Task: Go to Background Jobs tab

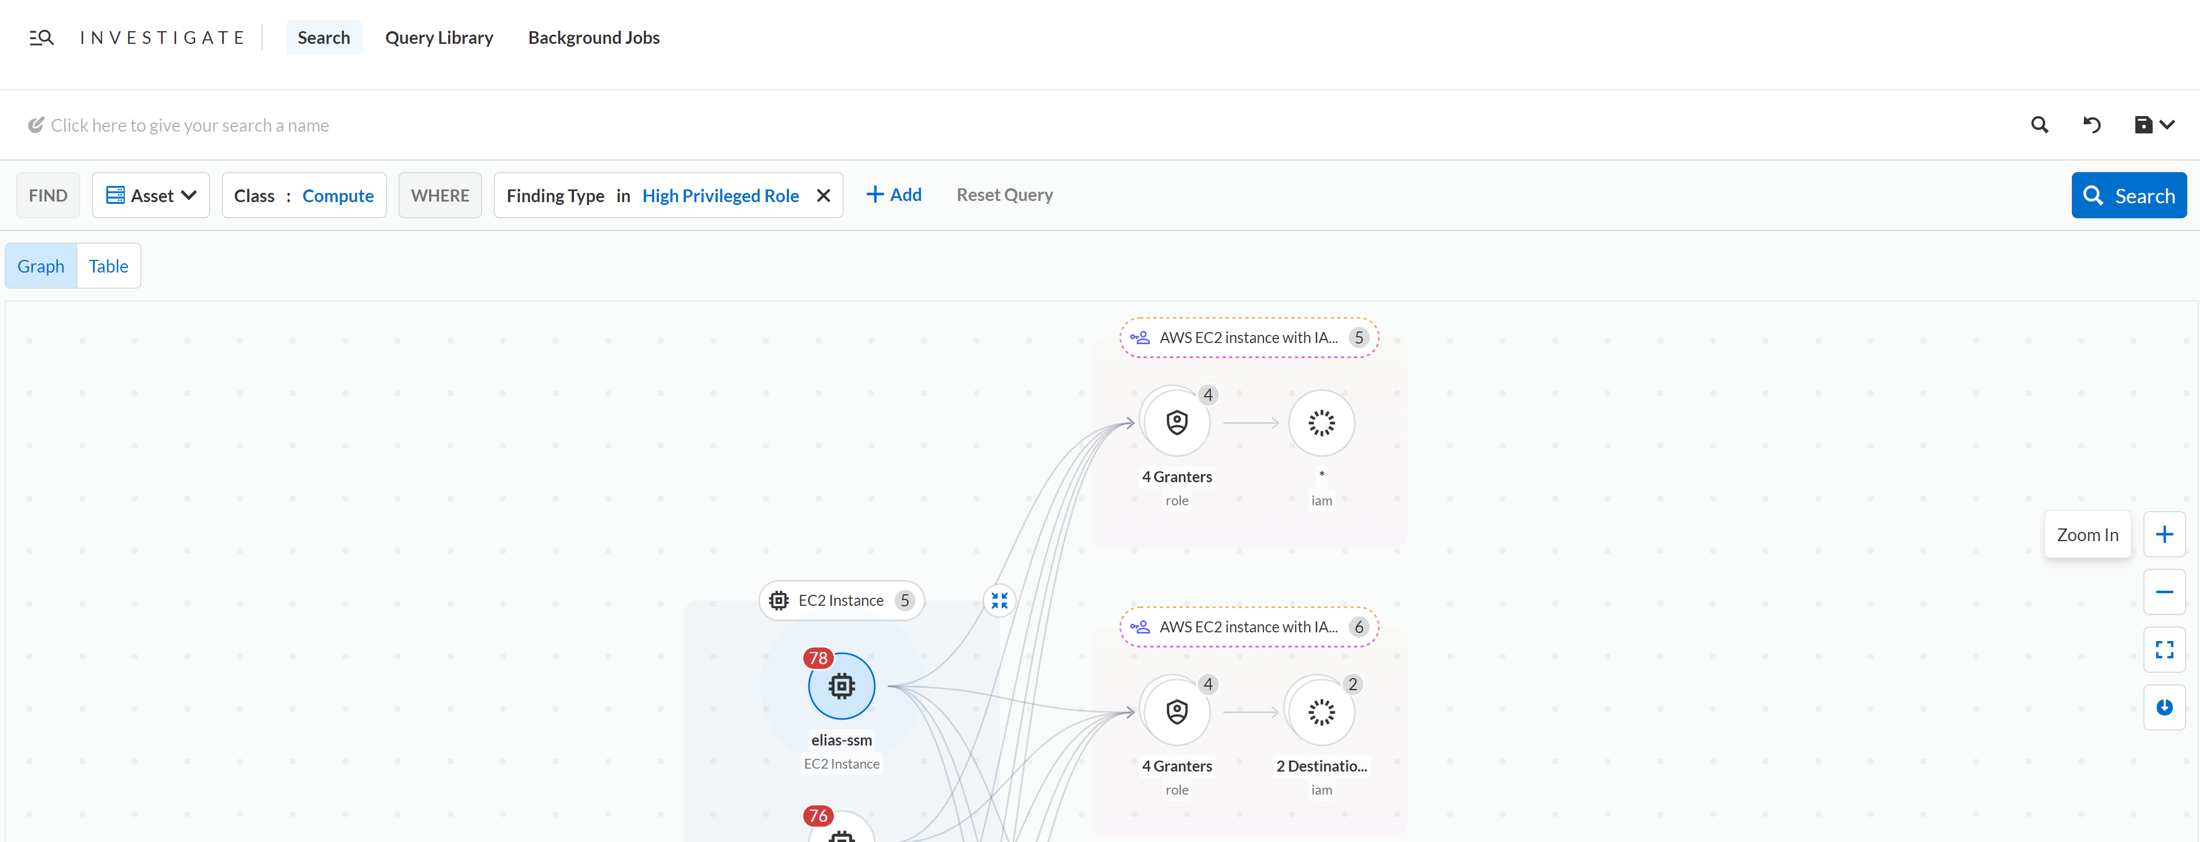Action: pyautogui.click(x=594, y=38)
